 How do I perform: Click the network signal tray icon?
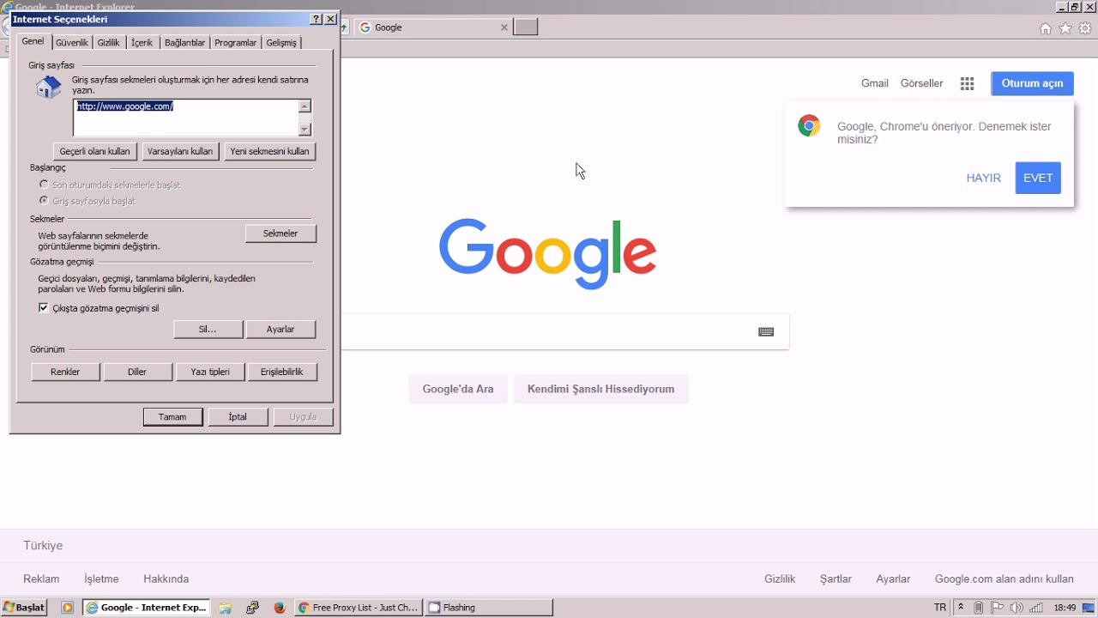pyautogui.click(x=1037, y=608)
